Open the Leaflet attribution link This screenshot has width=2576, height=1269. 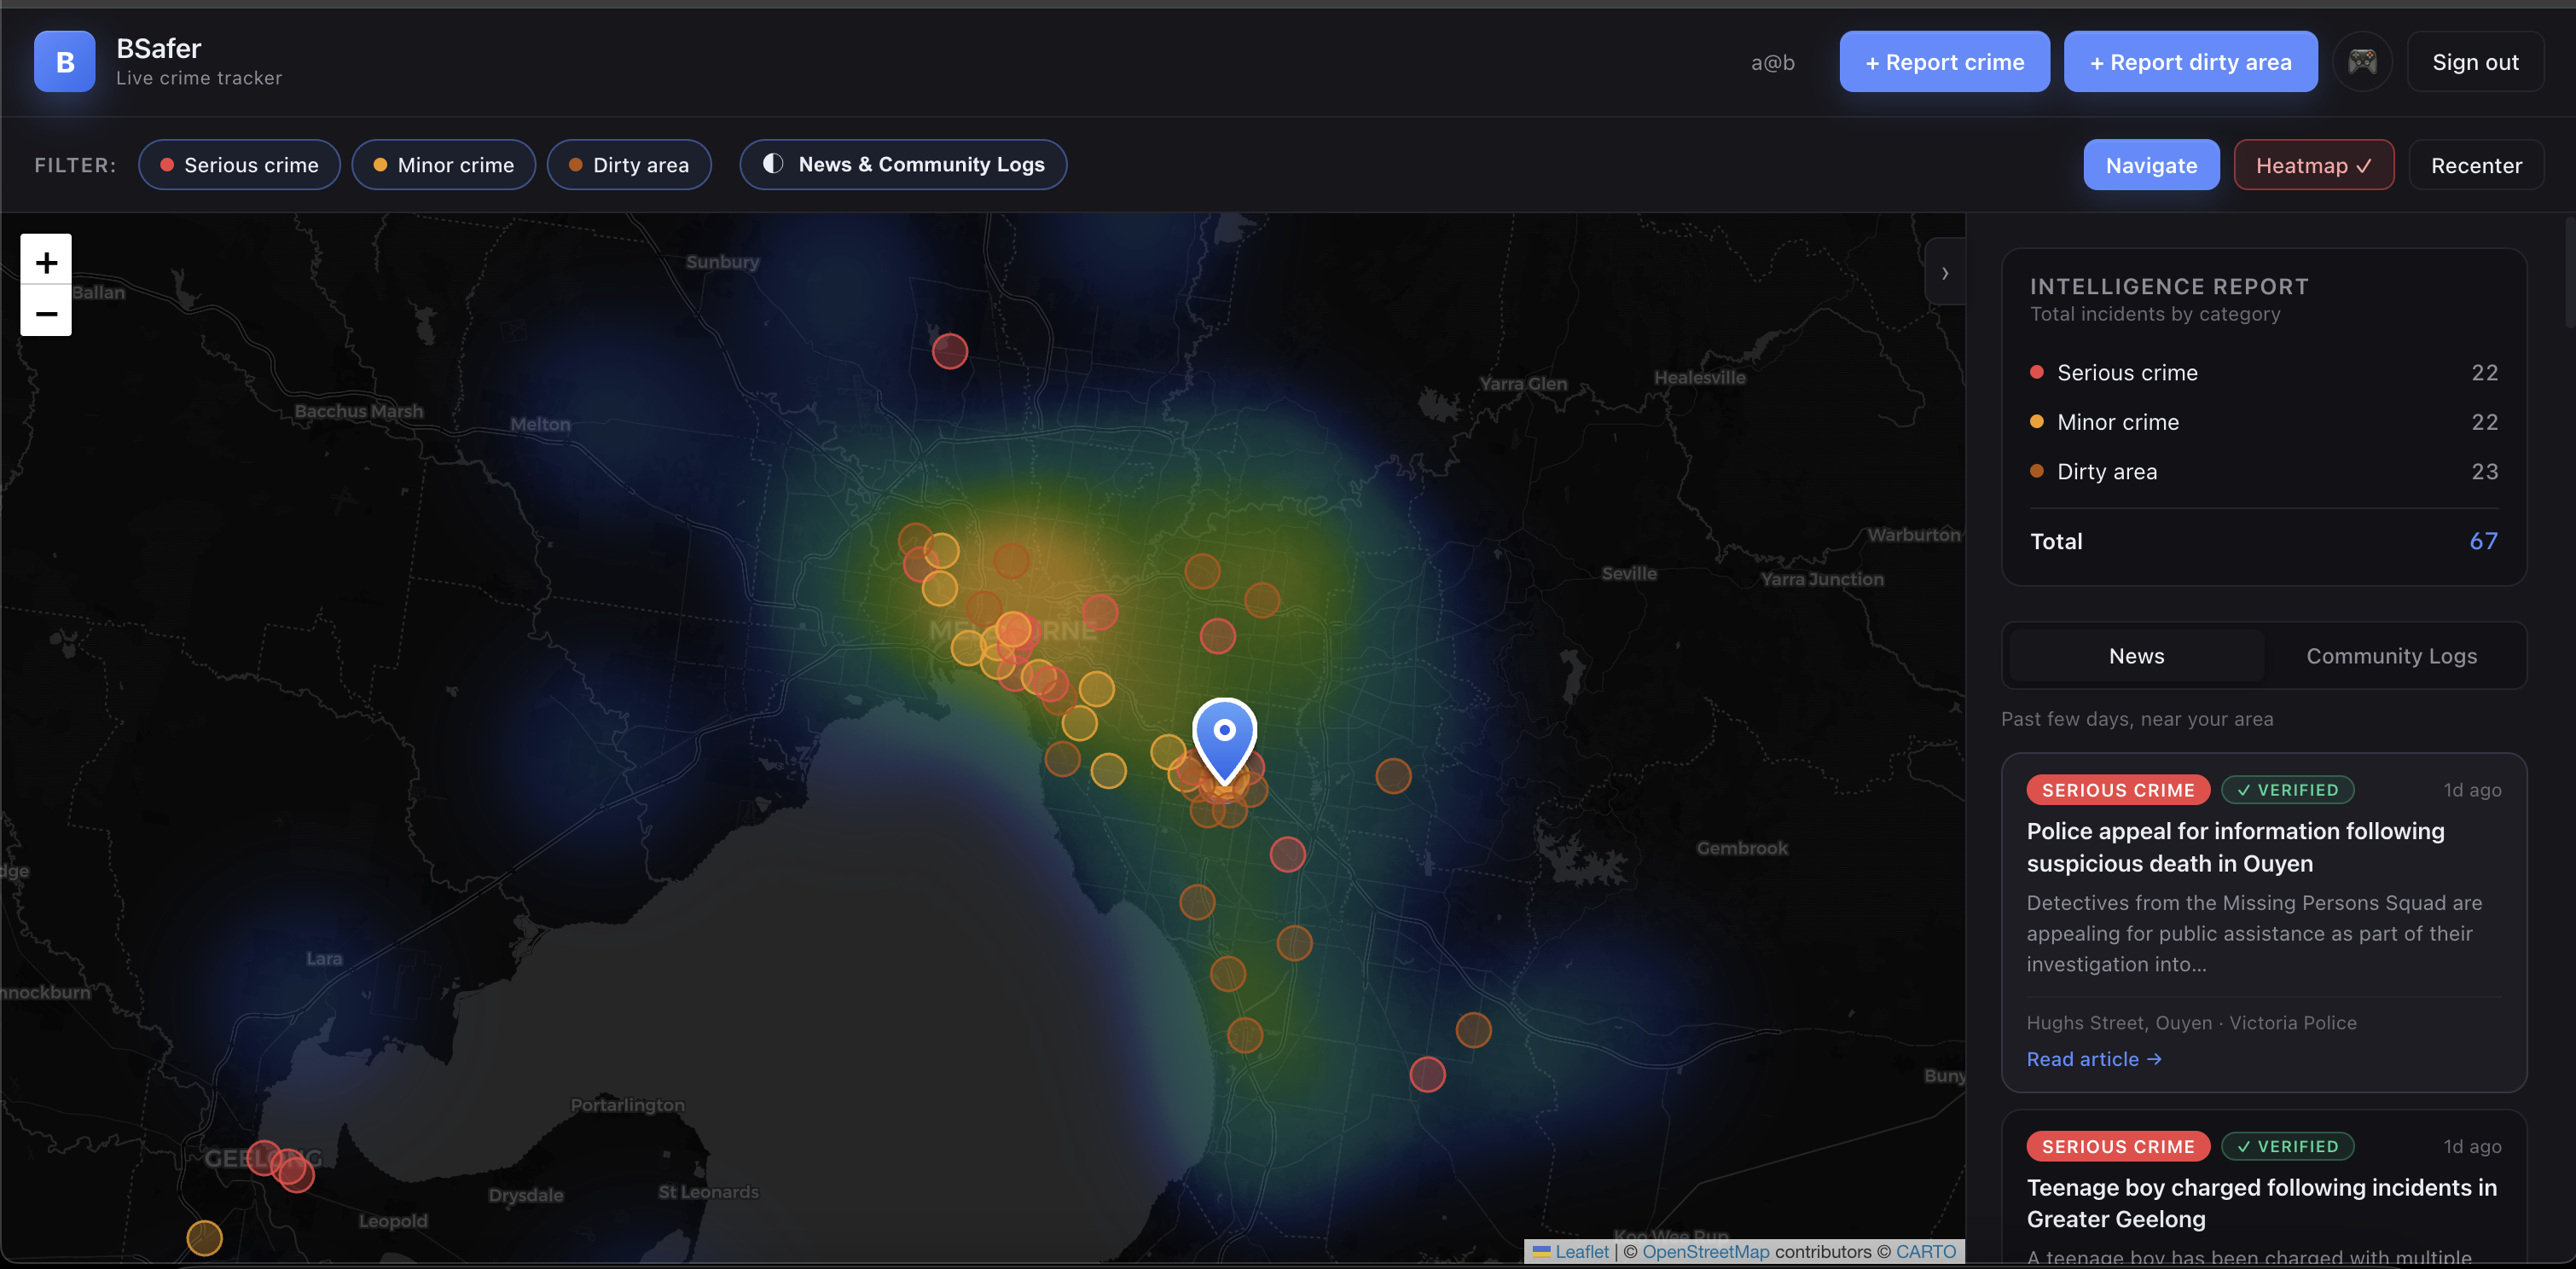click(1581, 1251)
